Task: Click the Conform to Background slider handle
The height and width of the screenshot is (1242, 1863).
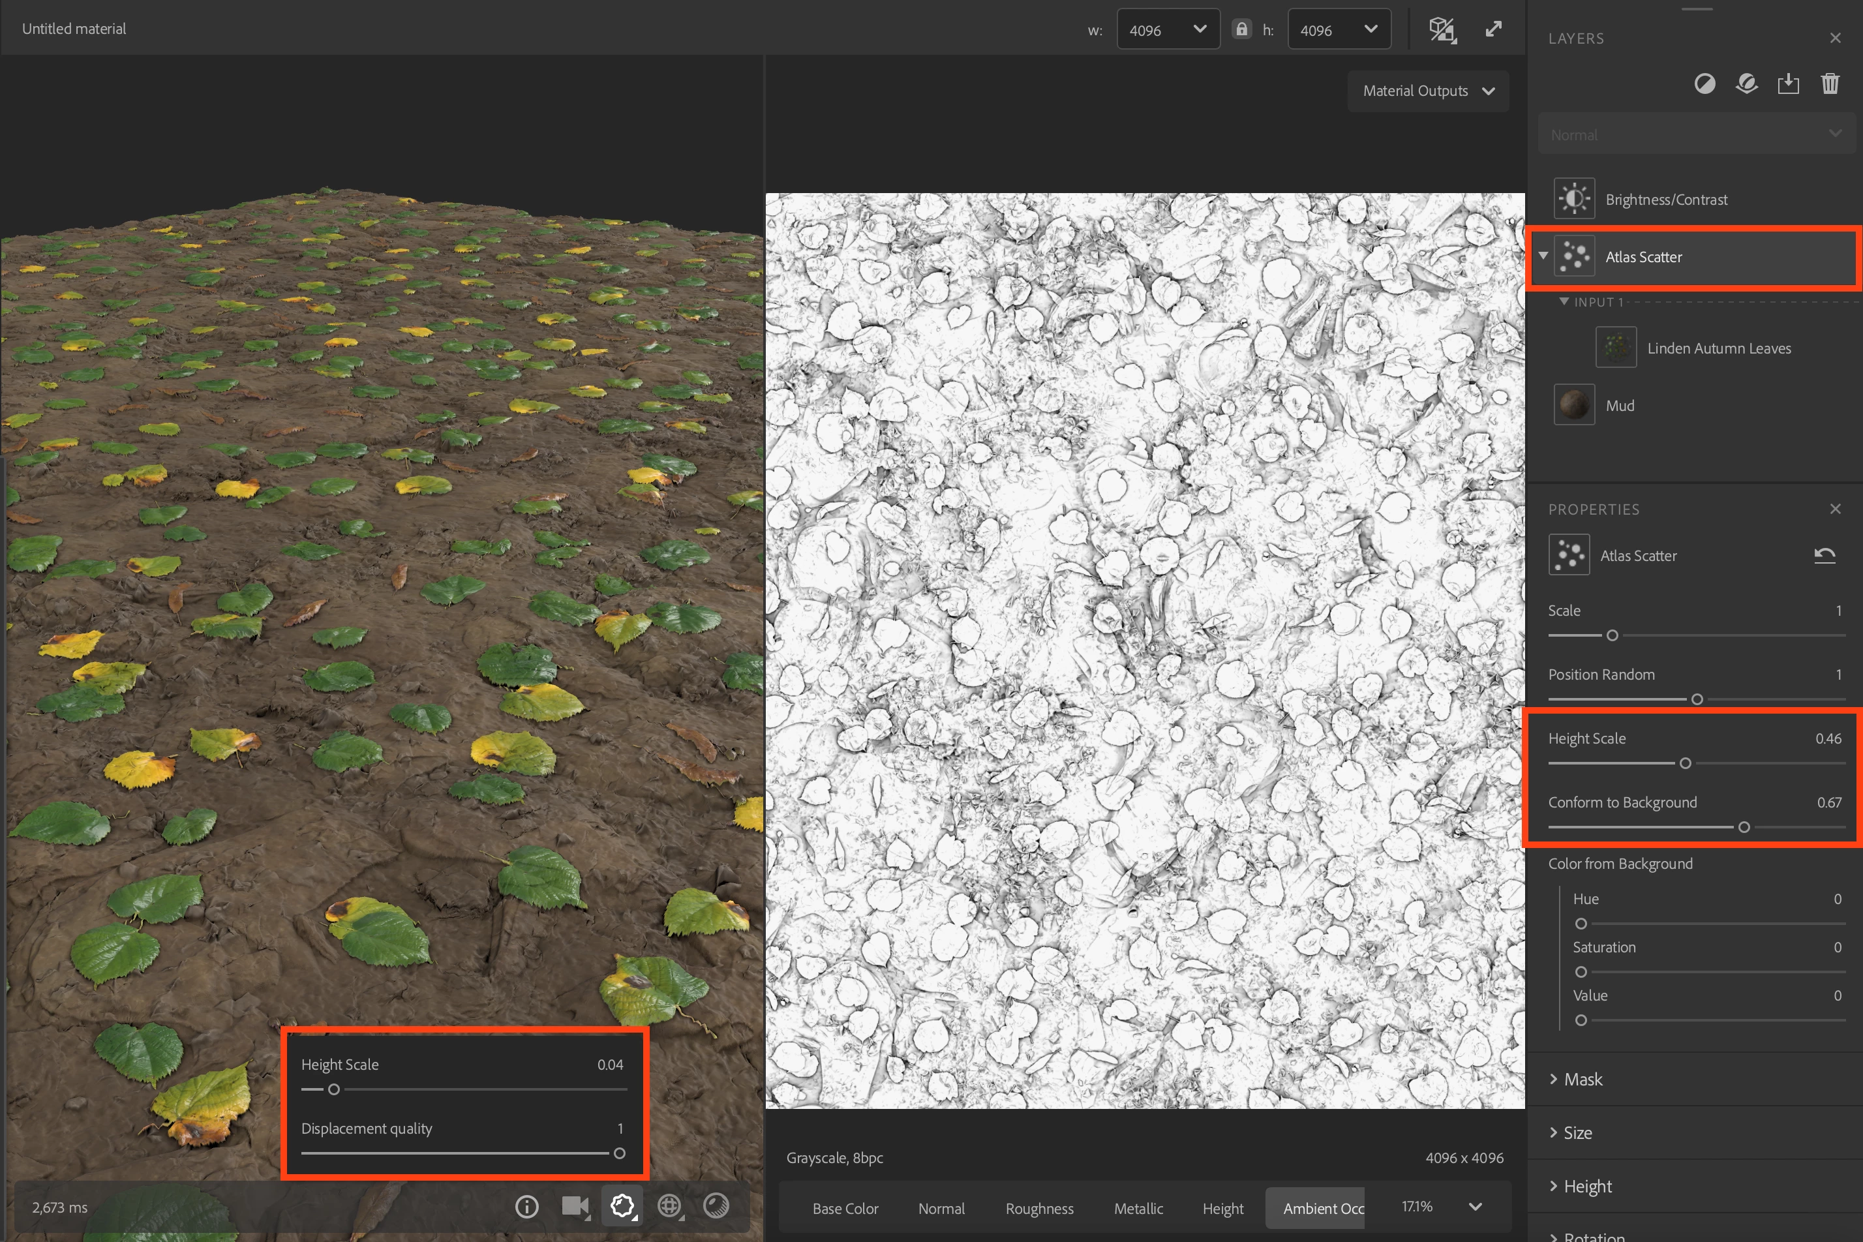Action: [x=1744, y=827]
